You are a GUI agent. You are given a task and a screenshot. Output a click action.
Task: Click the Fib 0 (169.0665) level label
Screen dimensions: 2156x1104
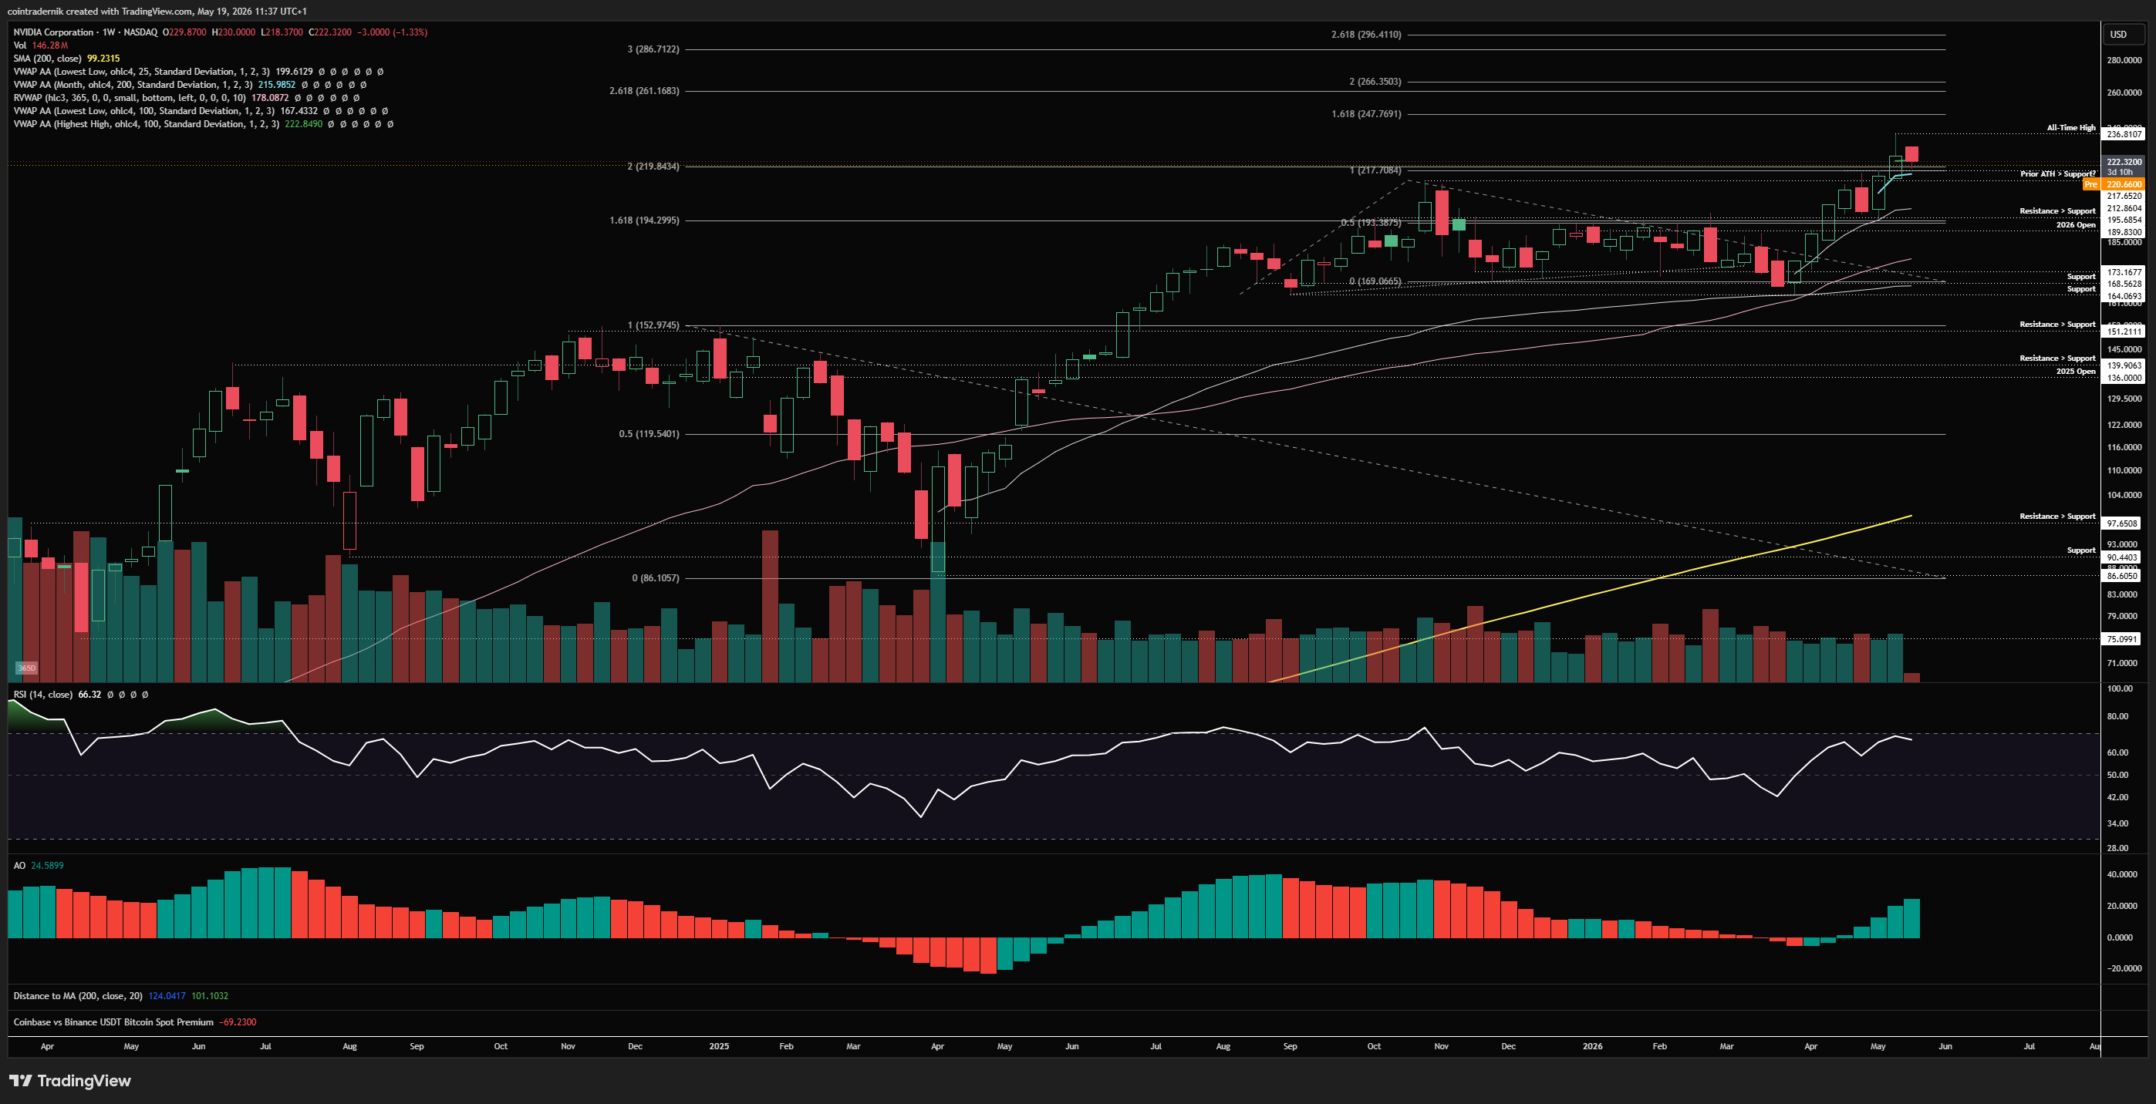(x=1375, y=281)
